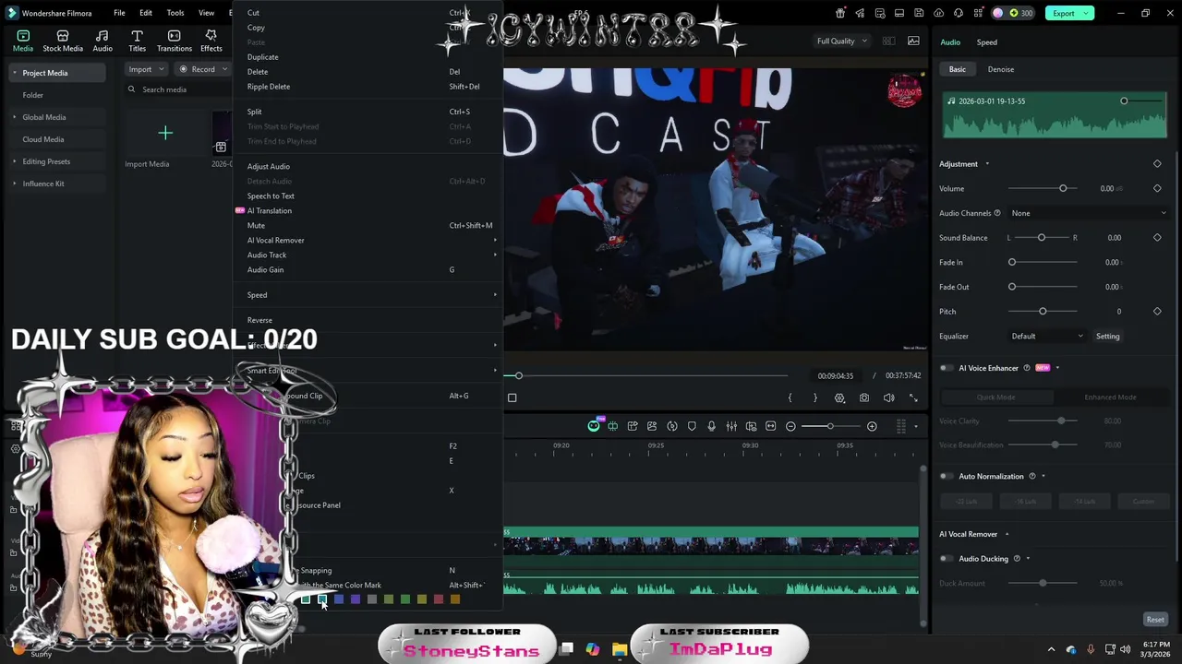Click the Equalizer Setting button
This screenshot has width=1182, height=664.
(1107, 336)
